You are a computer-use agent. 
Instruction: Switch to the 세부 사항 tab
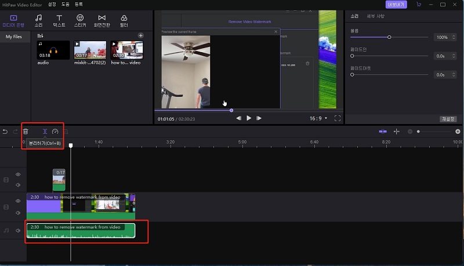click(376, 16)
